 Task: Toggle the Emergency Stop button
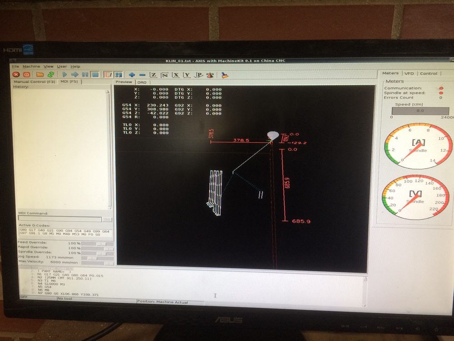tap(16, 74)
